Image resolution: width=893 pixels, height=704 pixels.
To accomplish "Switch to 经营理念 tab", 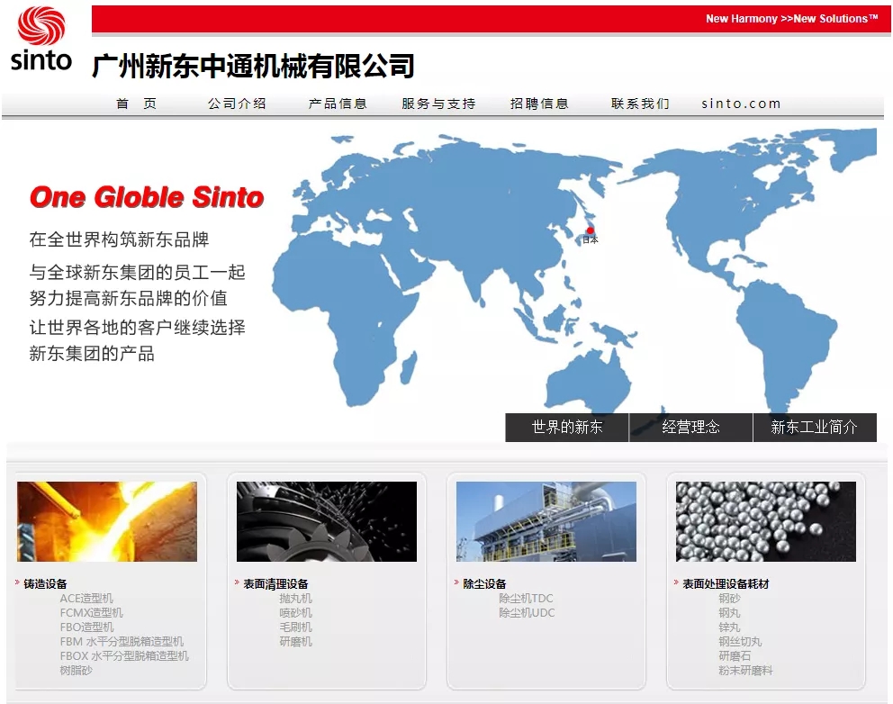I will tap(690, 428).
